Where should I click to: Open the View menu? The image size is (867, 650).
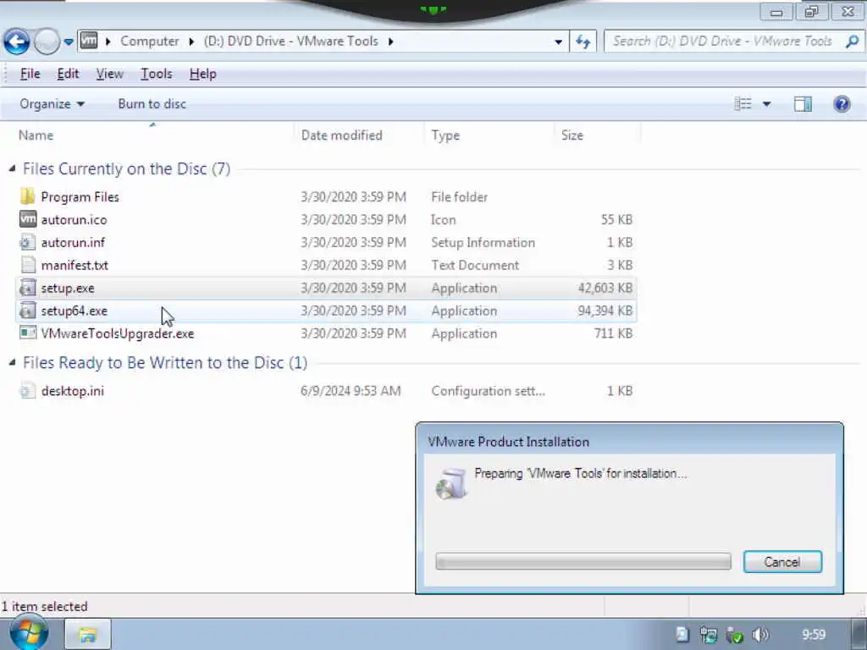(x=109, y=74)
